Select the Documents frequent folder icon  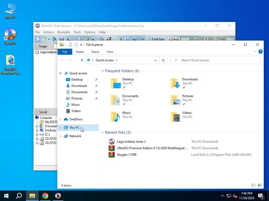(115, 100)
